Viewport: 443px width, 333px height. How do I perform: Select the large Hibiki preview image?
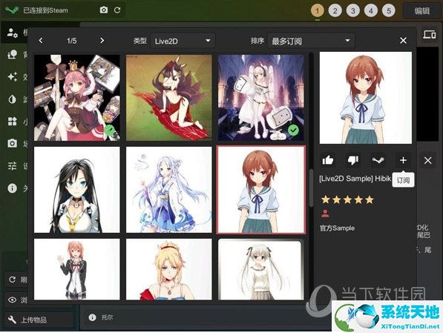[x=366, y=98]
